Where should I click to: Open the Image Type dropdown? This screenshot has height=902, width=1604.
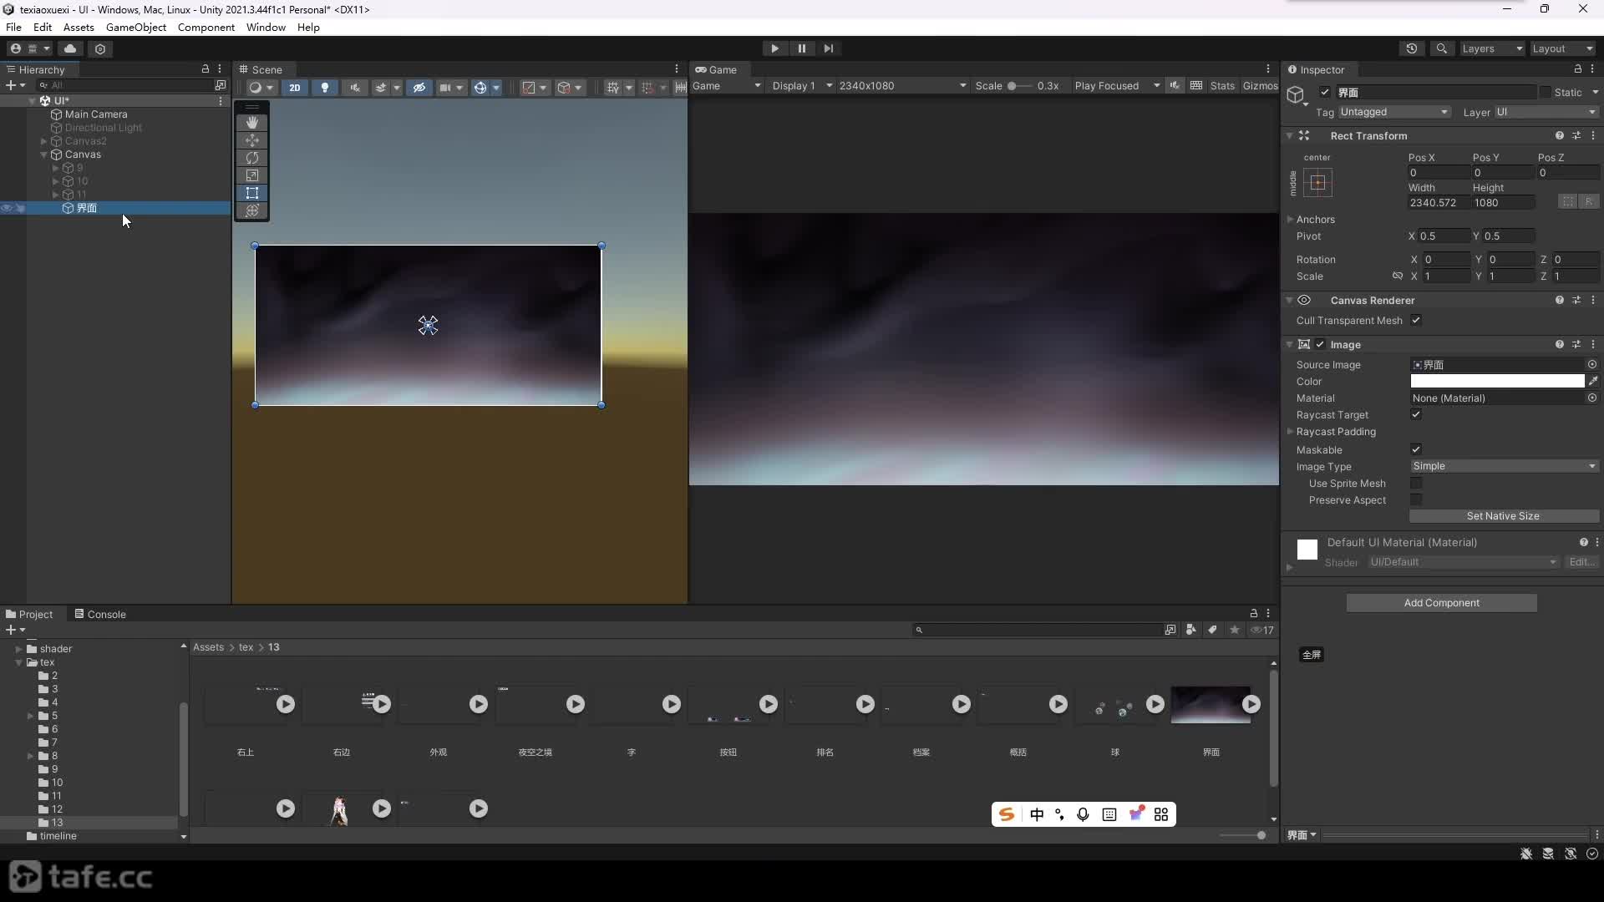pyautogui.click(x=1504, y=466)
